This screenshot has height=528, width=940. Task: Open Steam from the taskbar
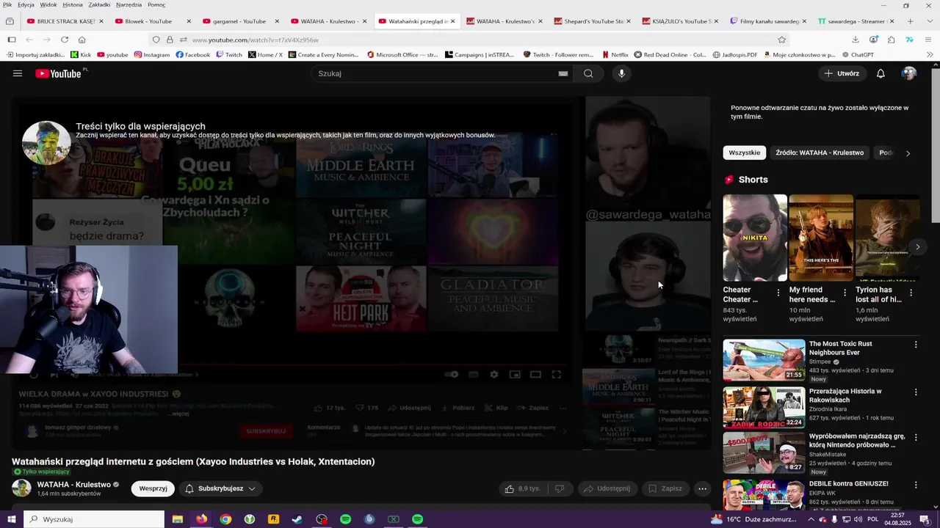297,519
